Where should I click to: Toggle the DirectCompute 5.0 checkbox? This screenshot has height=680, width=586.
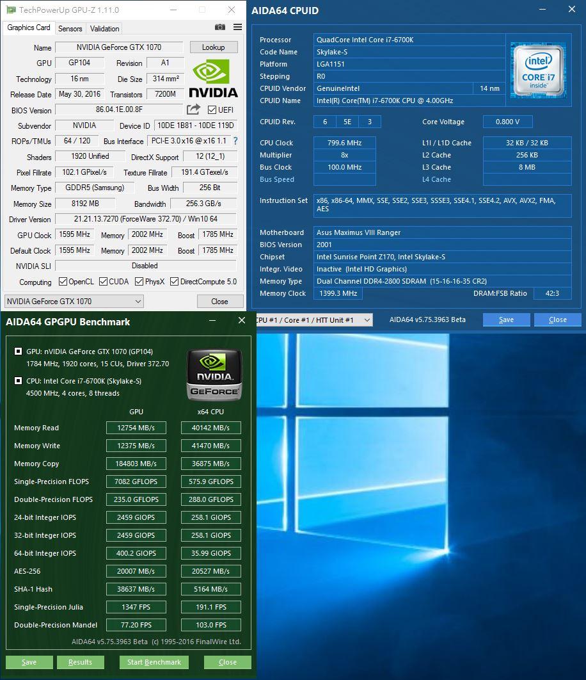coord(174,282)
